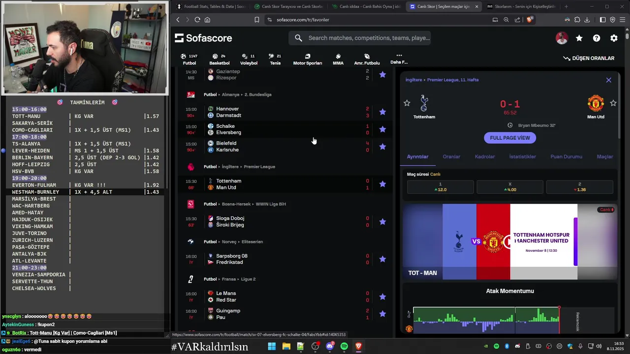Unfavorite the Guingamp vs Pau match
The image size is (630, 354).
[382, 314]
